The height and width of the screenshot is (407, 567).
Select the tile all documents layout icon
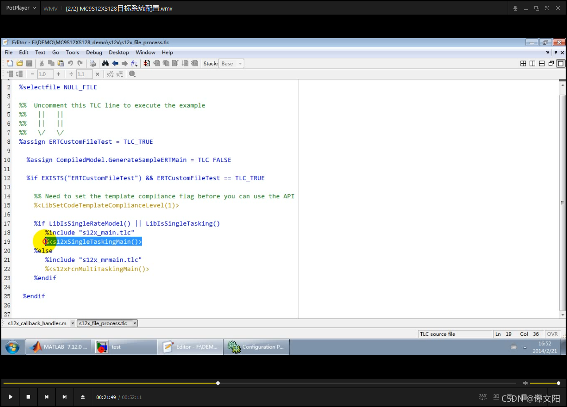[x=523, y=63]
